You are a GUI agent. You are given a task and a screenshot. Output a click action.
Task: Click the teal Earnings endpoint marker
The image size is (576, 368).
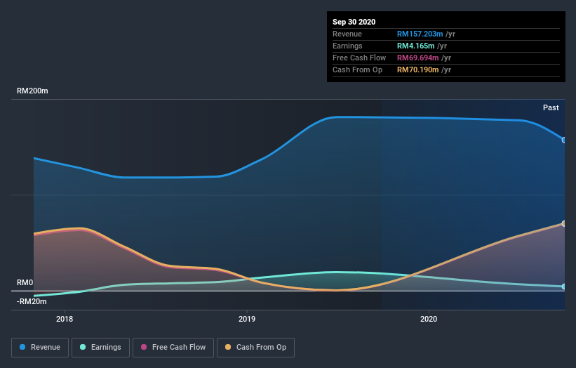563,287
